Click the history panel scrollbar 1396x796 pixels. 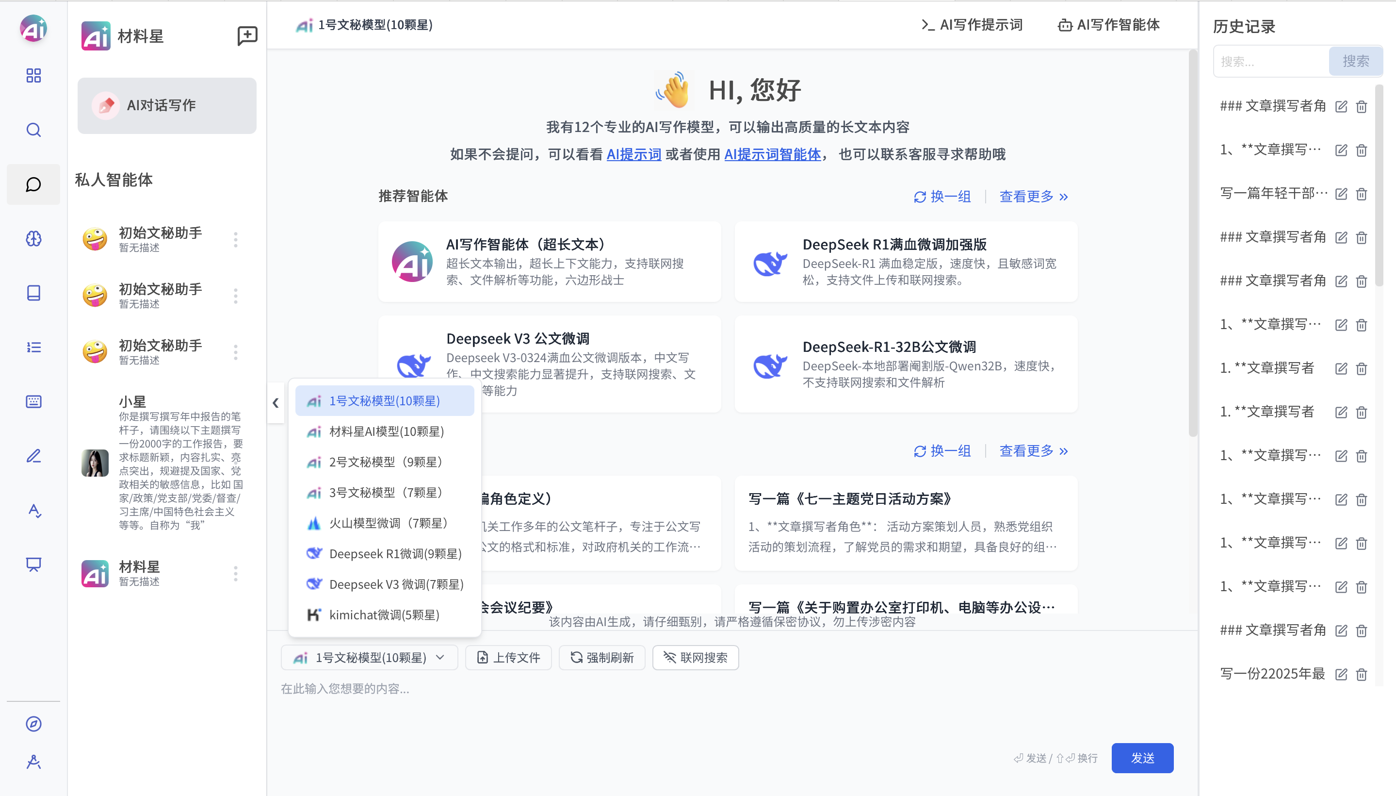pos(1379,186)
